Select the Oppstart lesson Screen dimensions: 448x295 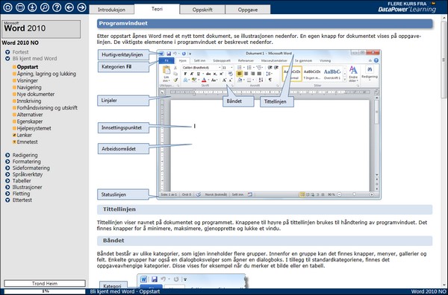tap(28, 67)
